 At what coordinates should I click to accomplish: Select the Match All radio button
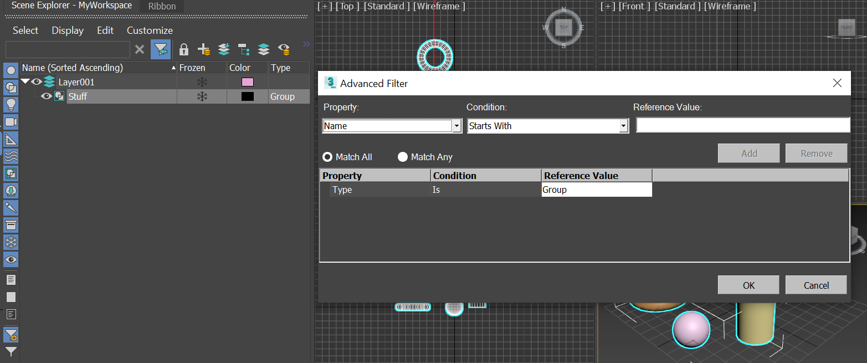[x=327, y=157]
